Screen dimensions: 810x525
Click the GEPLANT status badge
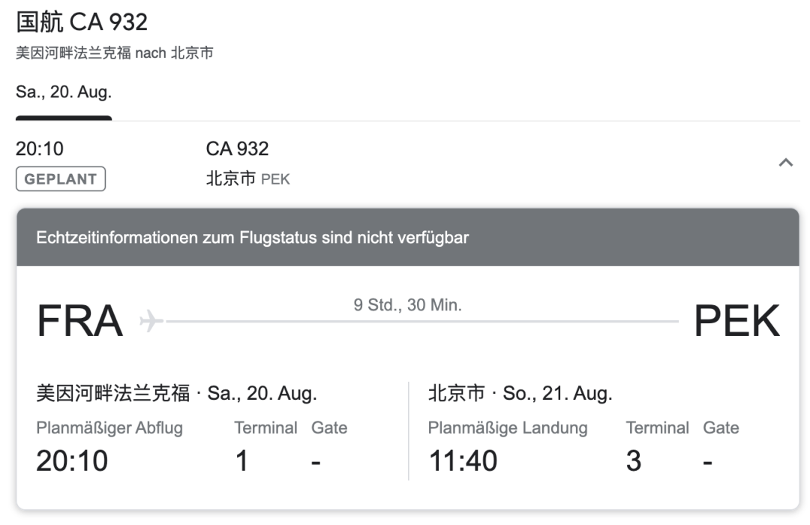coord(61,179)
